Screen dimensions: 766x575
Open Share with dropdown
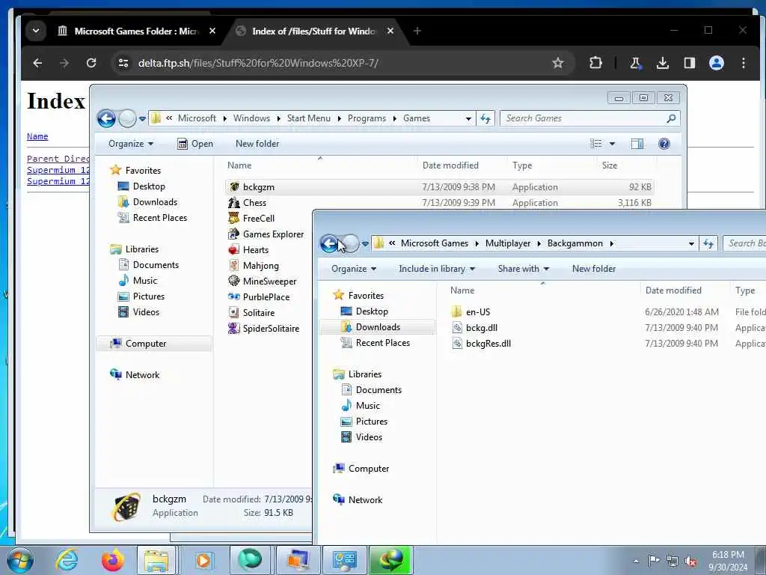pyautogui.click(x=523, y=269)
